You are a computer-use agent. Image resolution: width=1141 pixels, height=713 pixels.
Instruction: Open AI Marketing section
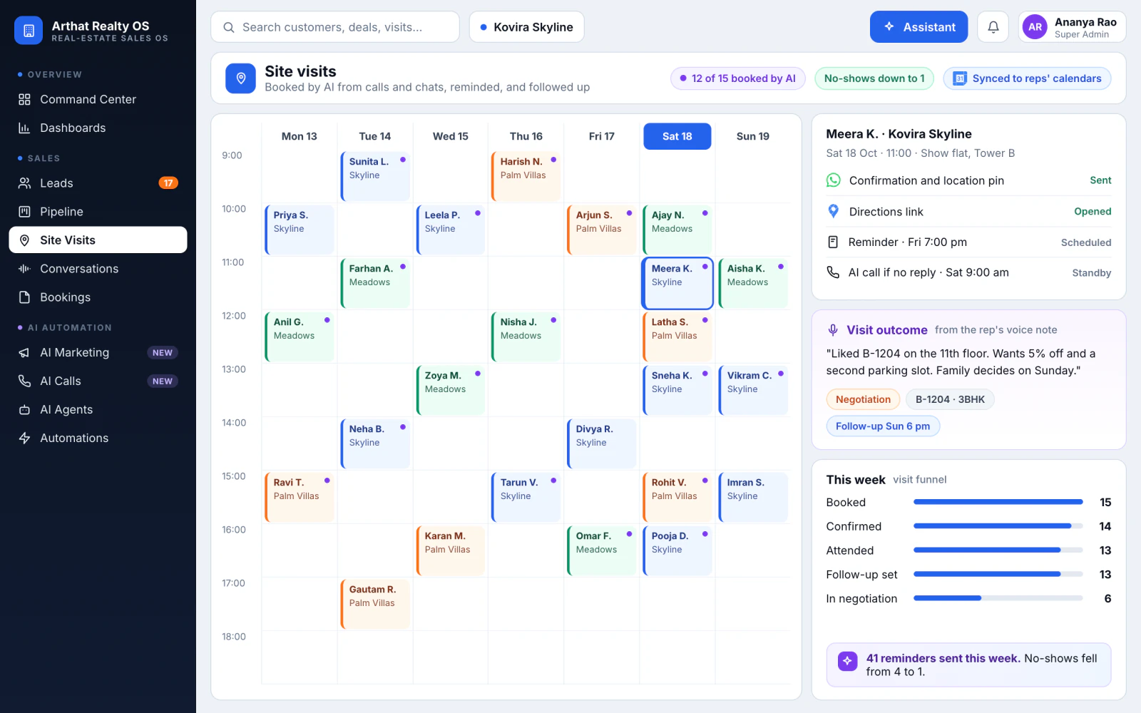click(x=98, y=352)
